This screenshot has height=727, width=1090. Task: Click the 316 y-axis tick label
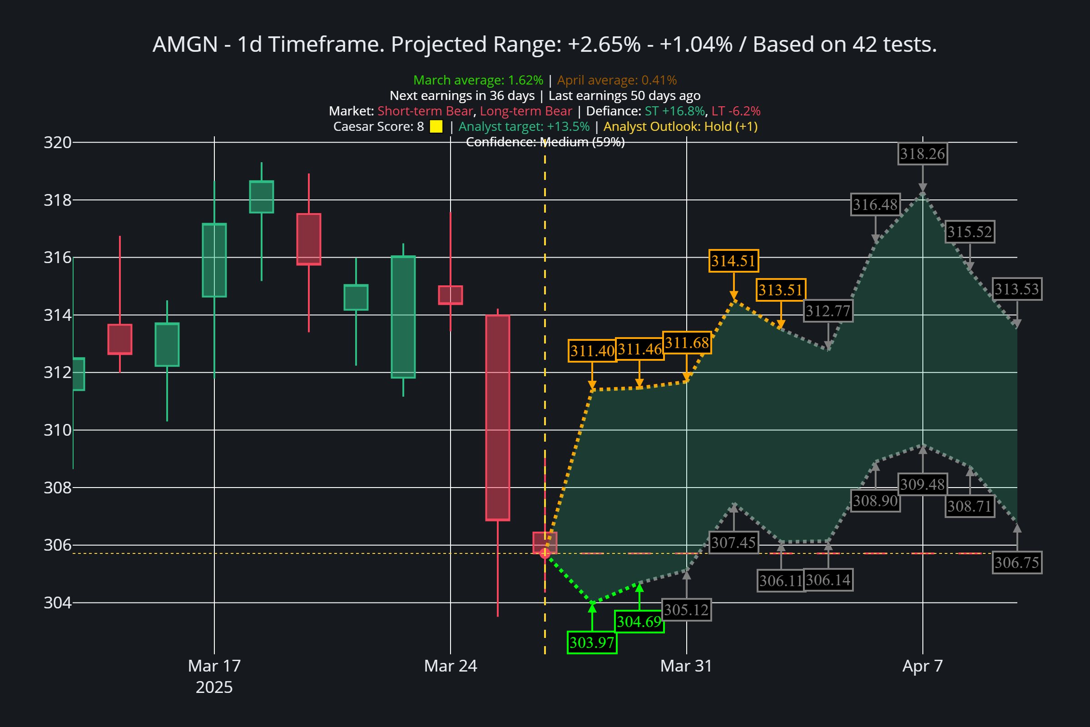point(58,257)
